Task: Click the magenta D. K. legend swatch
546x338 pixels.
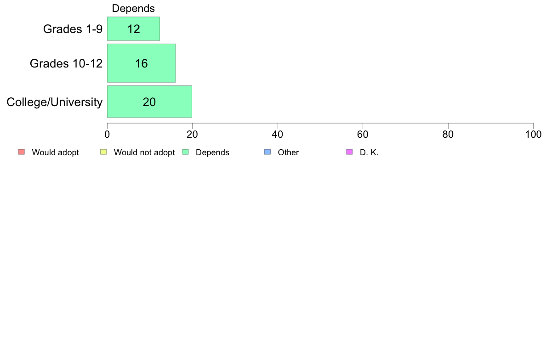Action: coord(349,152)
